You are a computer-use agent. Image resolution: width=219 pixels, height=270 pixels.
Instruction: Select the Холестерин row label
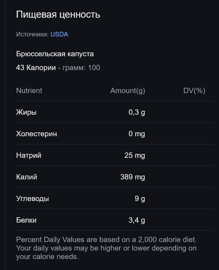tap(36, 134)
